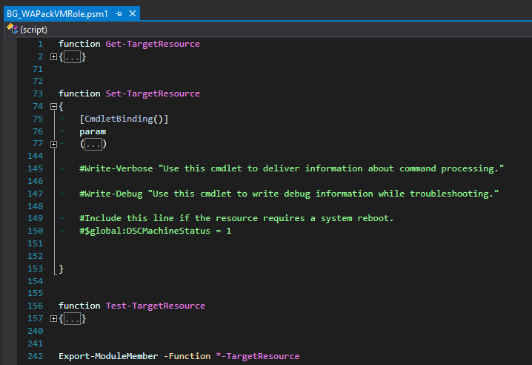
Task: Expand the Test-TargetResource body on line 157
Action: (x=53, y=318)
